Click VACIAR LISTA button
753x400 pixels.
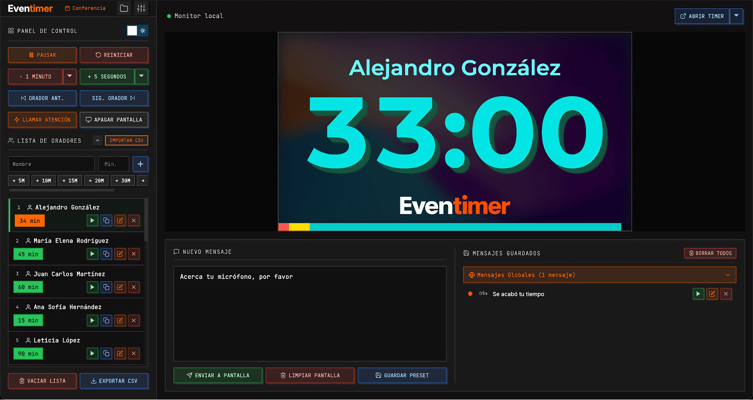[42, 381]
